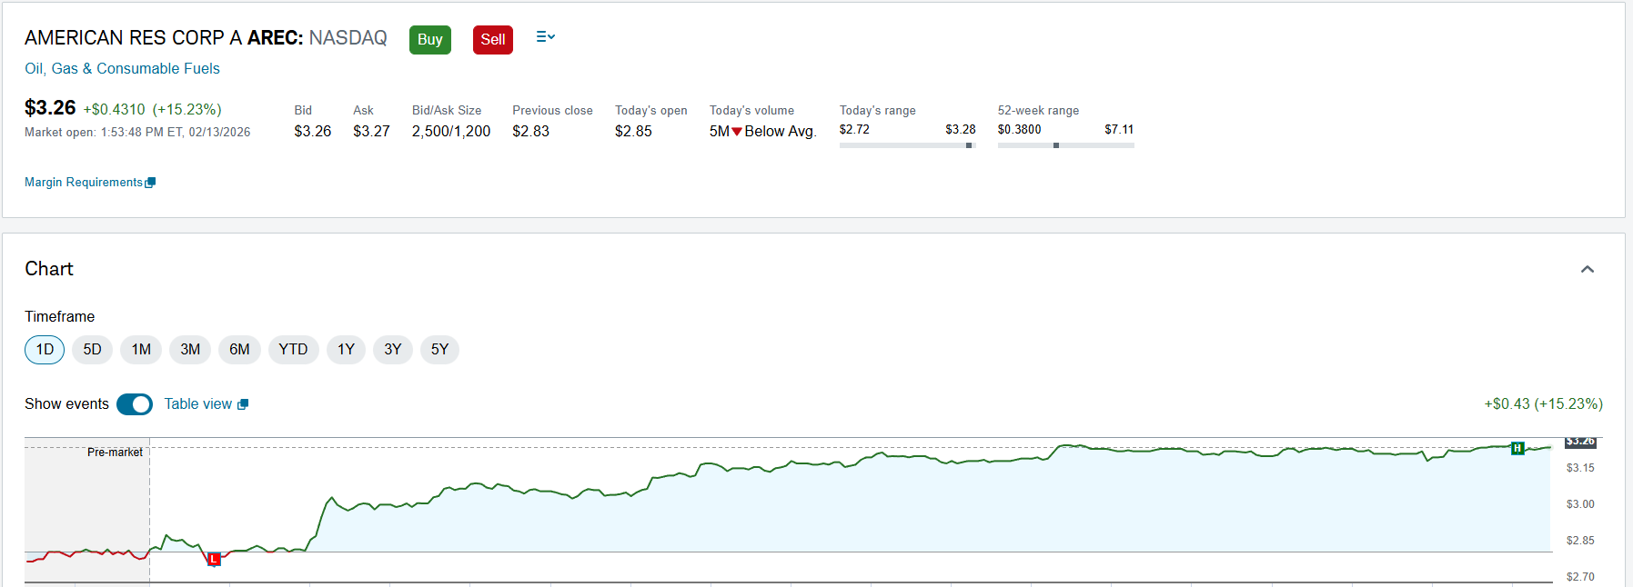Image resolution: width=1633 pixels, height=587 pixels.
Task: Click the Previous close $2.83 value
Action: [530, 132]
